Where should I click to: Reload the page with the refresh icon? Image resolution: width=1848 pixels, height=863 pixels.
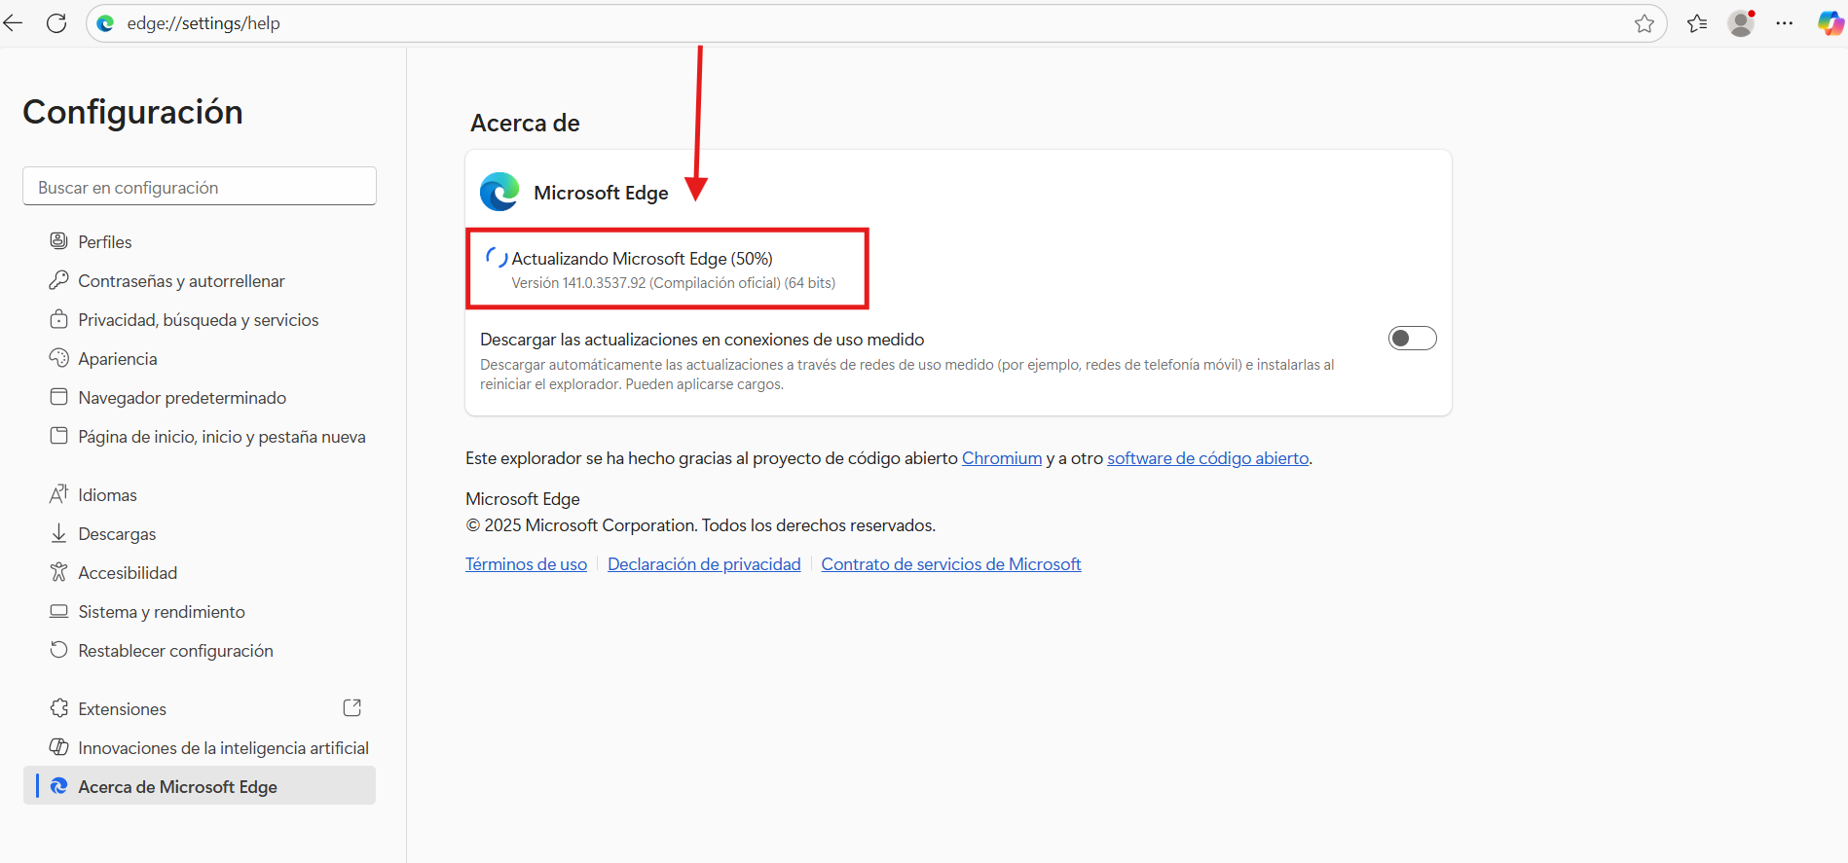point(56,23)
